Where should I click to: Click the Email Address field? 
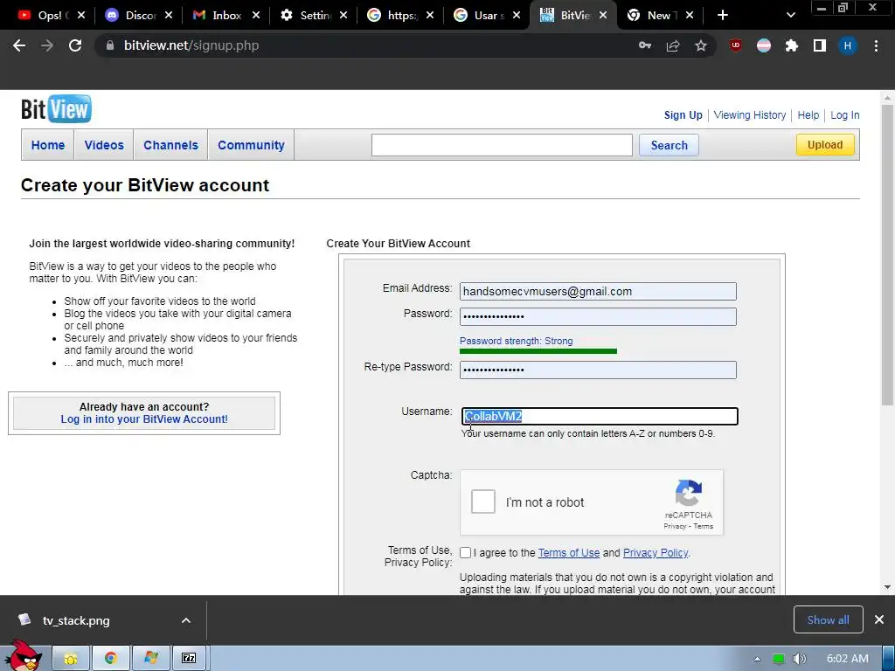pos(598,292)
